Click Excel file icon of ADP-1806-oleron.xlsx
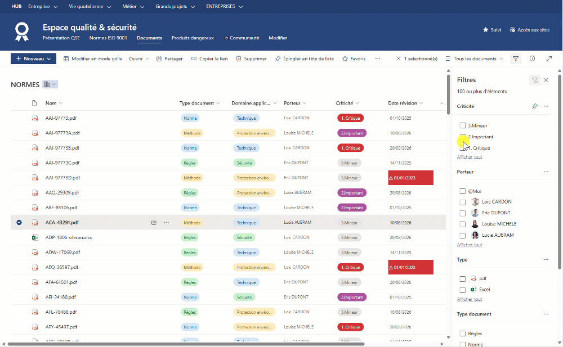The height and width of the screenshot is (347, 563). pyautogui.click(x=35, y=237)
